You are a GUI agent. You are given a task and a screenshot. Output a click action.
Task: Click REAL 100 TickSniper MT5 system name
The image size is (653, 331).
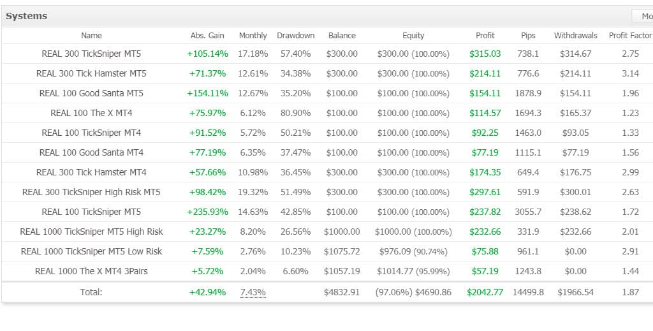91,212
